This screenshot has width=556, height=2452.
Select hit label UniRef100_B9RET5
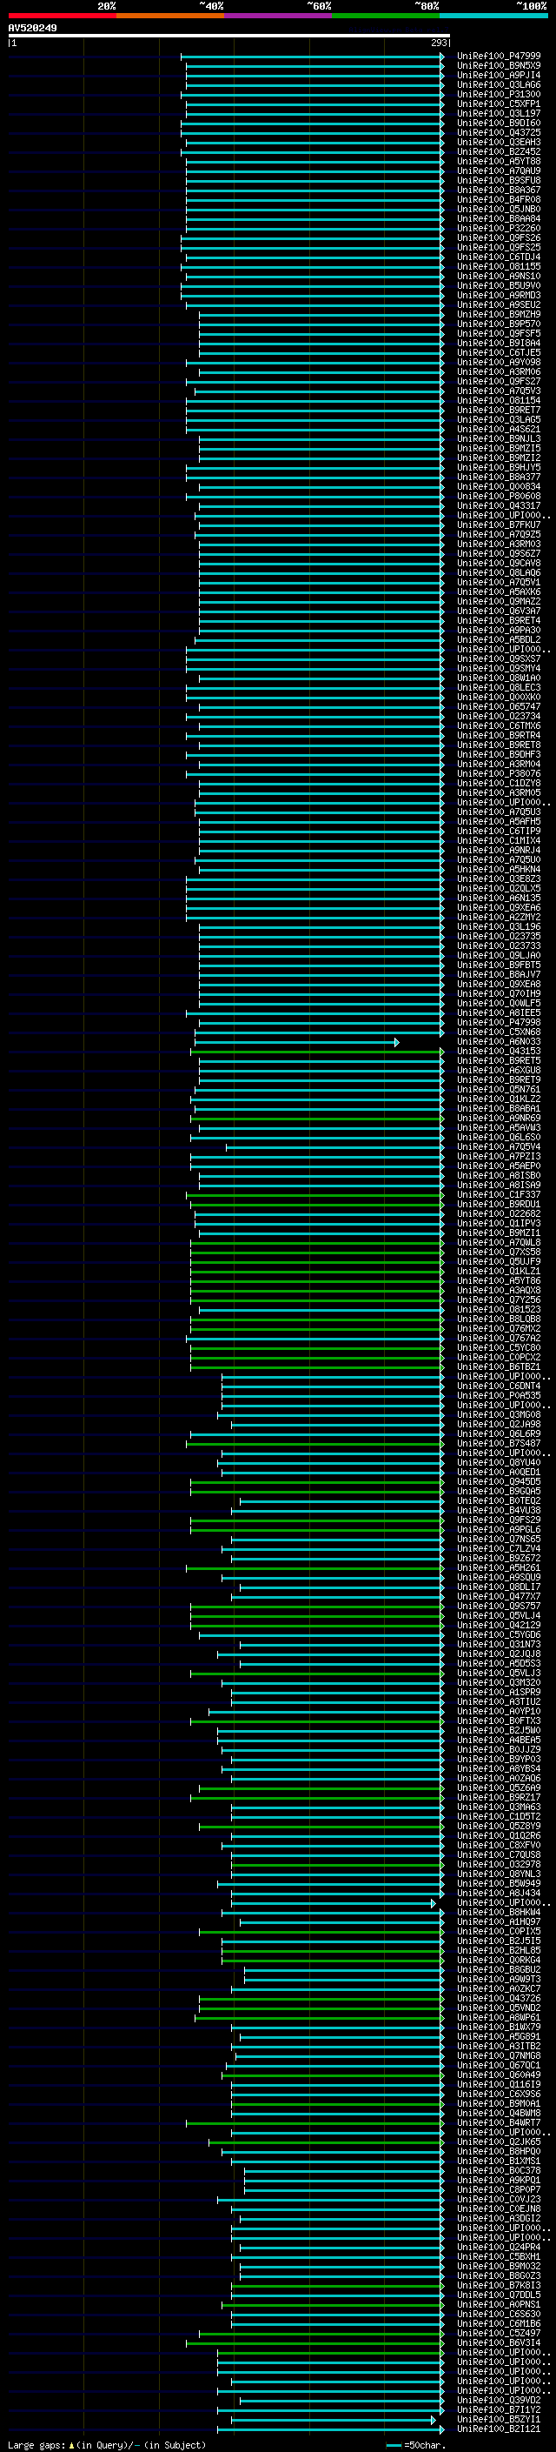(x=498, y=1060)
